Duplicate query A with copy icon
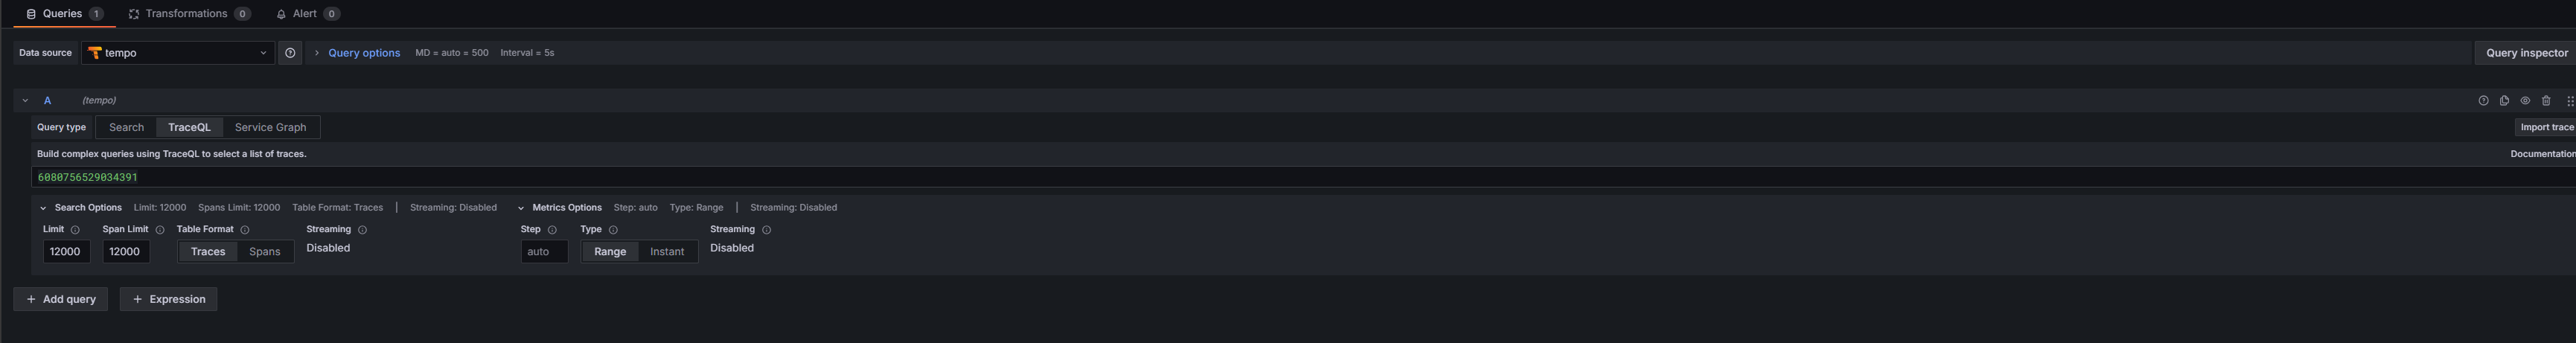 [x=2504, y=101]
